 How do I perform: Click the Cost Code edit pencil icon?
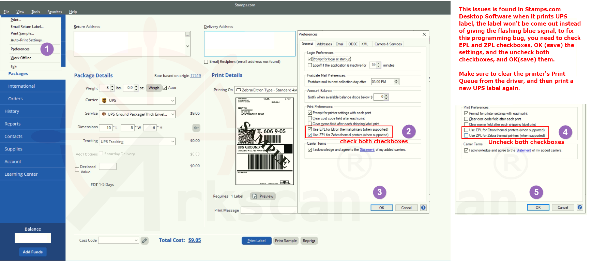[x=145, y=241]
